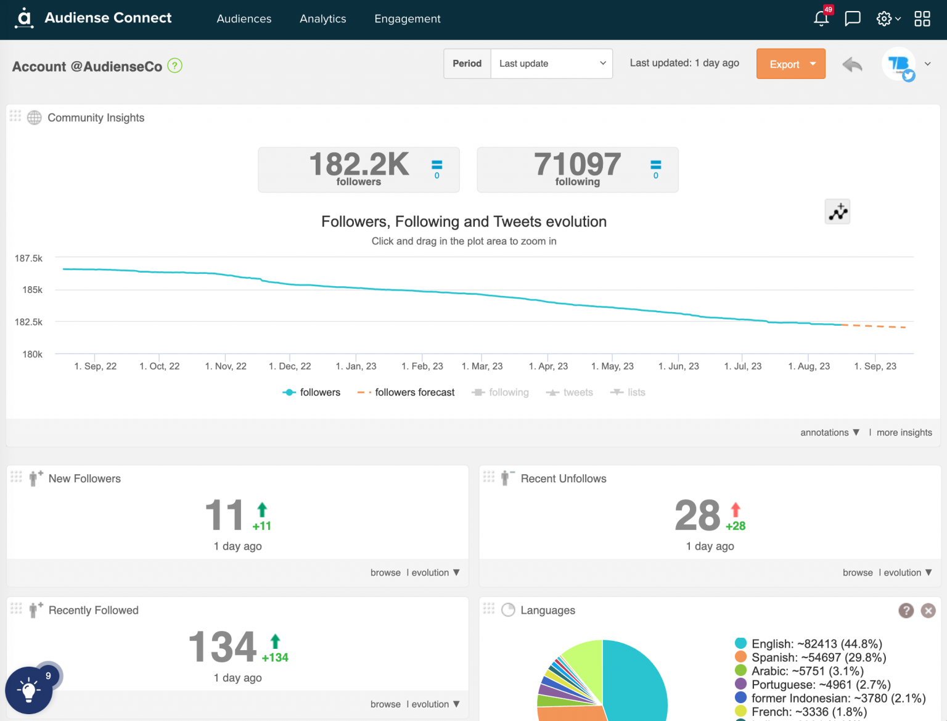The width and height of the screenshot is (947, 721).
Task: Open the notifications bell with 49 alerts
Action: pos(821,19)
